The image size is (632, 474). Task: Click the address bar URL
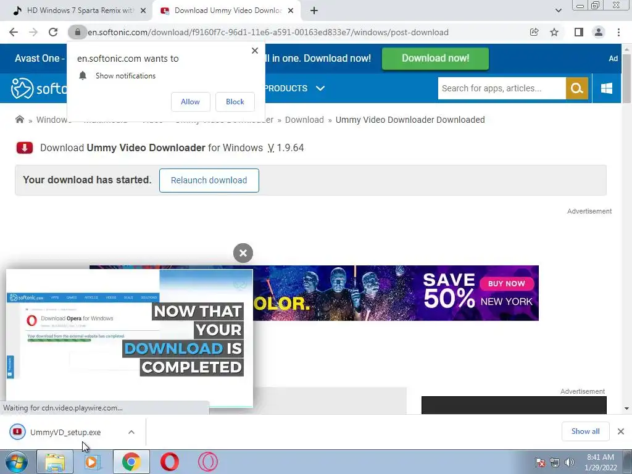[x=268, y=32]
